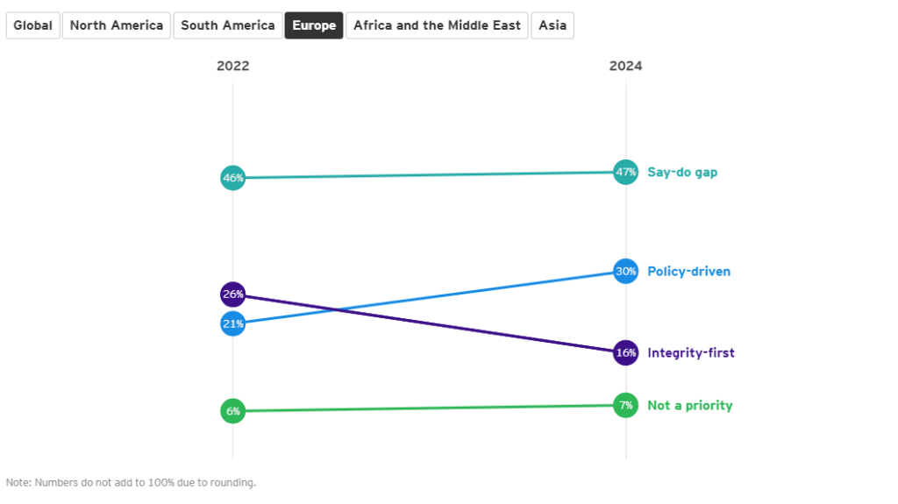Click the active Europe tab
Viewport: 898px width, 504px height.
(x=314, y=25)
